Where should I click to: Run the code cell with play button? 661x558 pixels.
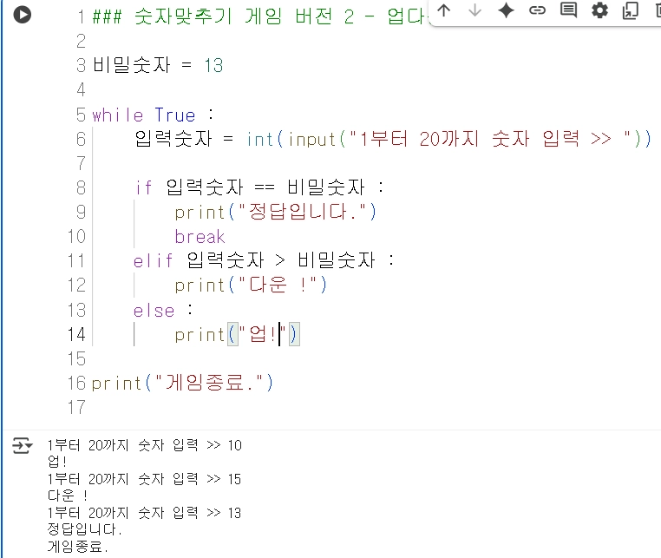tap(23, 15)
